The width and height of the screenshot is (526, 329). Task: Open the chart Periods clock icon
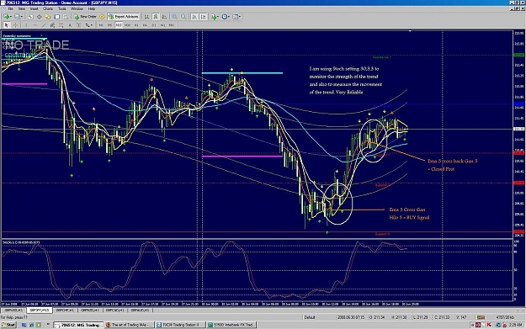(x=225, y=17)
